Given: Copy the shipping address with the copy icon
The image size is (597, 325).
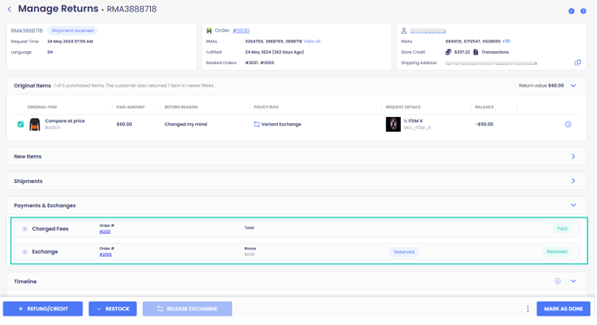Looking at the screenshot, I should [578, 62].
